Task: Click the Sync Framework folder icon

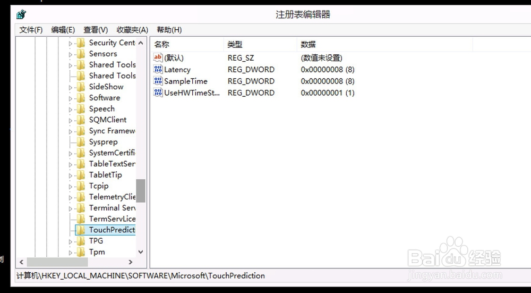Action: click(x=81, y=131)
